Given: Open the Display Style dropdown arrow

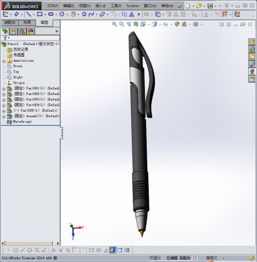Looking at the screenshot, I should tap(160, 25).
